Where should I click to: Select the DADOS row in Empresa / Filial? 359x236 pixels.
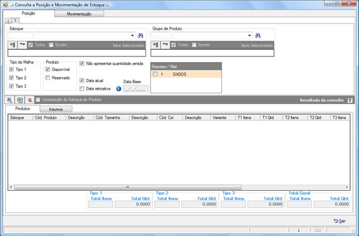point(186,74)
